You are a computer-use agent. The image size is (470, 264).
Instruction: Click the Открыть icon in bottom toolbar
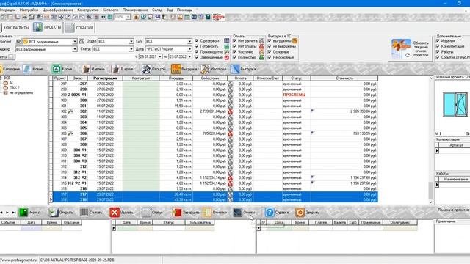click(54, 212)
